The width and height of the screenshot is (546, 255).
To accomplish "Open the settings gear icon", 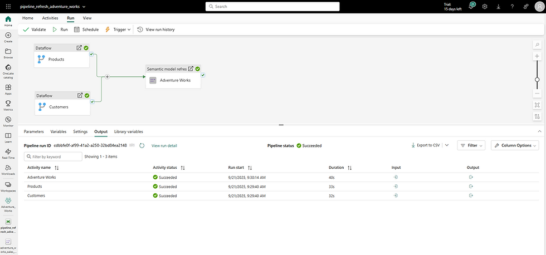I will [485, 7].
